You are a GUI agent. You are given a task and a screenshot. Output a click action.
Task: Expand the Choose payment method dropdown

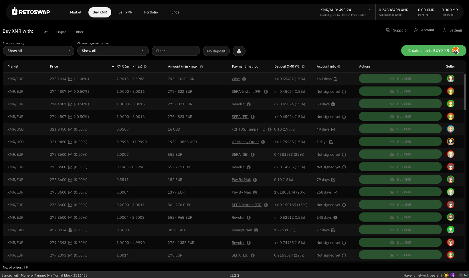(113, 51)
